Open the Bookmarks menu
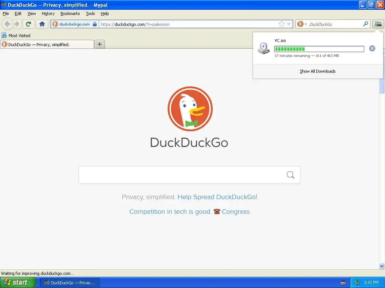 coord(70,13)
